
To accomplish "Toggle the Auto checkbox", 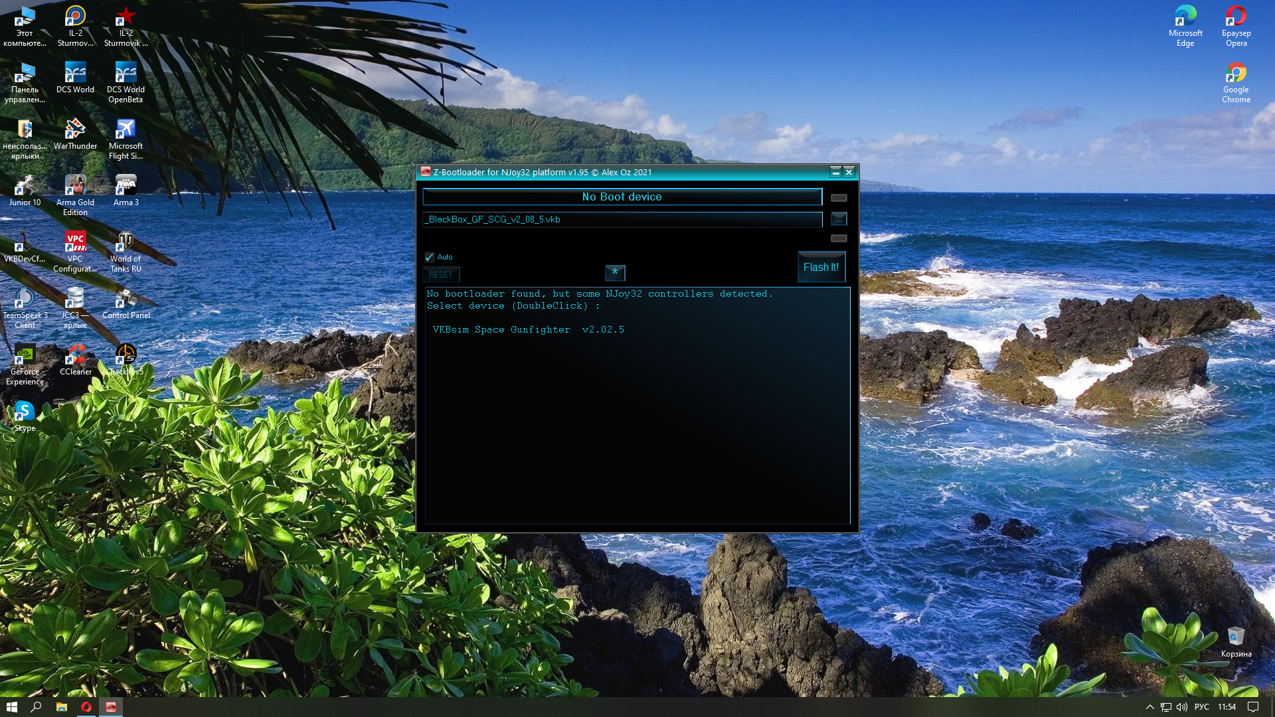I will point(430,257).
